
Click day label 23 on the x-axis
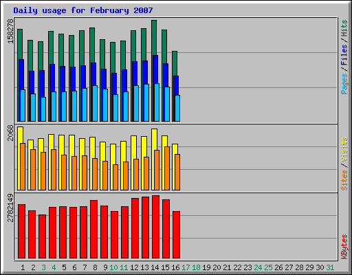[x=247, y=267]
